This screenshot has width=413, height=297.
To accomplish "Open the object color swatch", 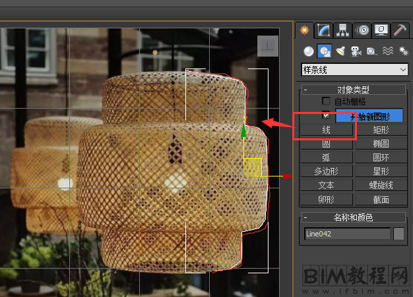I will point(398,234).
